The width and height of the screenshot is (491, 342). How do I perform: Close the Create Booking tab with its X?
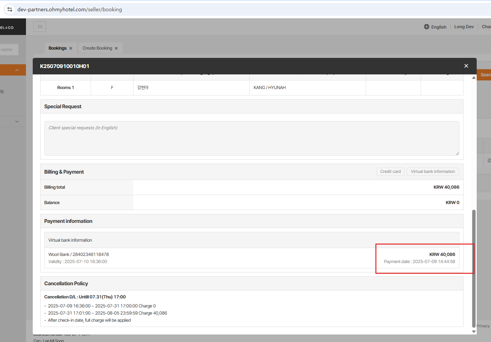click(x=116, y=48)
